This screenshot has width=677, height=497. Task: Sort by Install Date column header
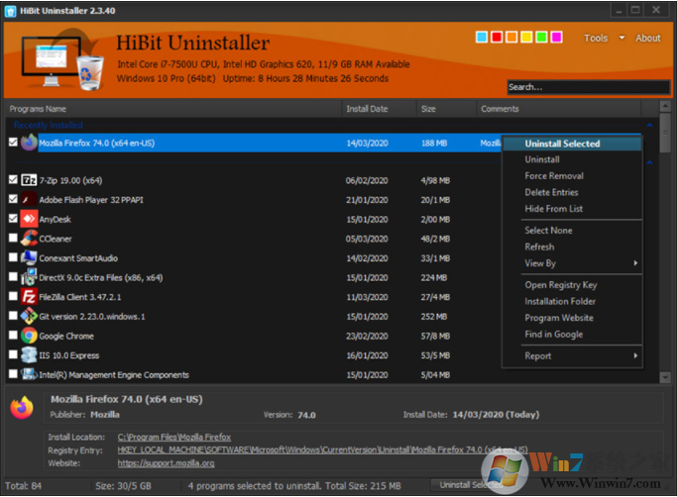pos(379,109)
